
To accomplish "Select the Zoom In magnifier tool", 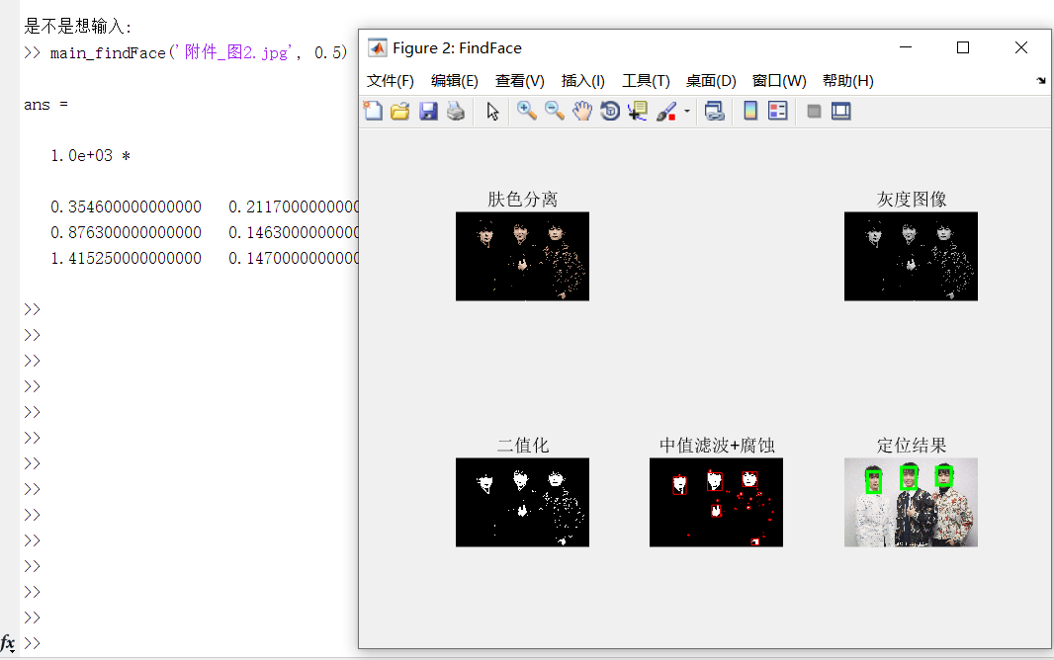I will pyautogui.click(x=526, y=111).
